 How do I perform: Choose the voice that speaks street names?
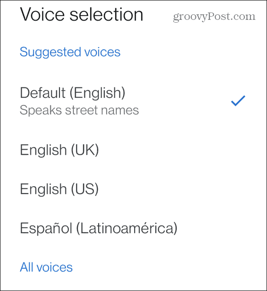(x=133, y=101)
